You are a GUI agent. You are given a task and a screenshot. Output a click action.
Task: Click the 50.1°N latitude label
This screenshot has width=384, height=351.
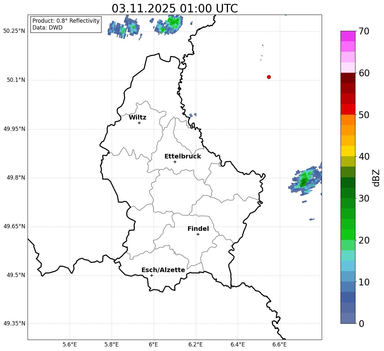[x=16, y=80]
